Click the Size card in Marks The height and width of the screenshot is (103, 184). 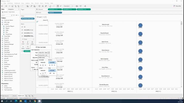28,43
